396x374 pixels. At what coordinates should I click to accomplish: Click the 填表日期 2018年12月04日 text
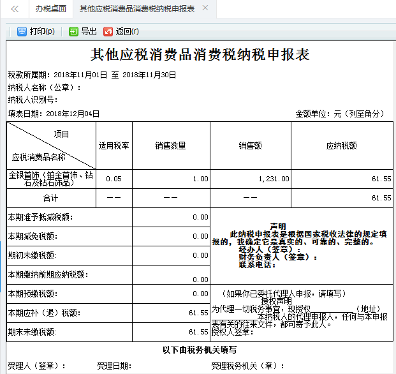point(54,114)
